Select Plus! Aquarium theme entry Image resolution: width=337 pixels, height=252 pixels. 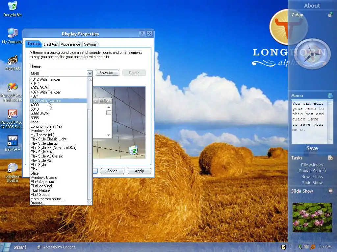click(59, 182)
